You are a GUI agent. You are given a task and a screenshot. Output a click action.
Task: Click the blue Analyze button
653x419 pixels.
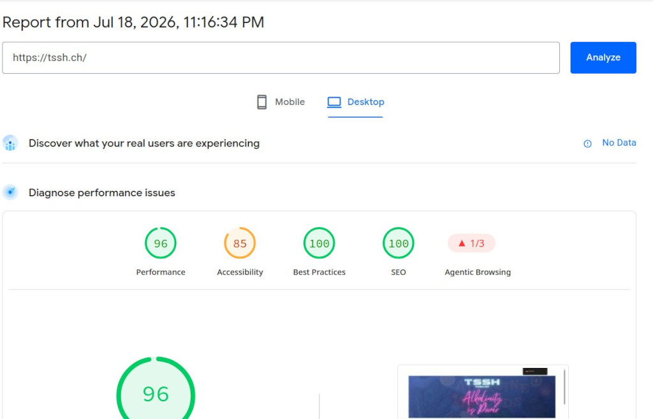pos(603,58)
